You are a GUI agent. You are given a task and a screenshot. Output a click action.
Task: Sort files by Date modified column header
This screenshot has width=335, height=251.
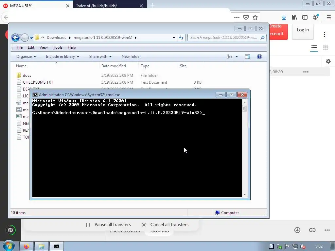[x=114, y=66]
